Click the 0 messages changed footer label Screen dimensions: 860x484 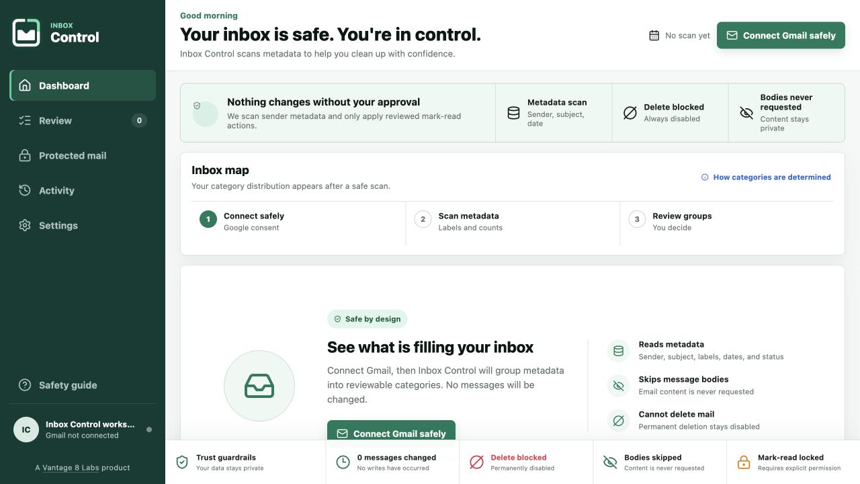pyautogui.click(x=396, y=457)
